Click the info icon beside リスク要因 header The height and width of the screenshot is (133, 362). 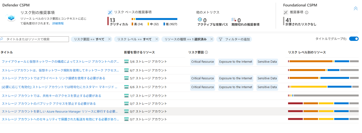click(x=206, y=52)
